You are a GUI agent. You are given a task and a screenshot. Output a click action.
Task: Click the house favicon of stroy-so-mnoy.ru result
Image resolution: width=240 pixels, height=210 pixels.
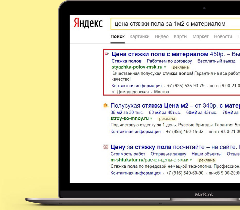click(x=106, y=105)
